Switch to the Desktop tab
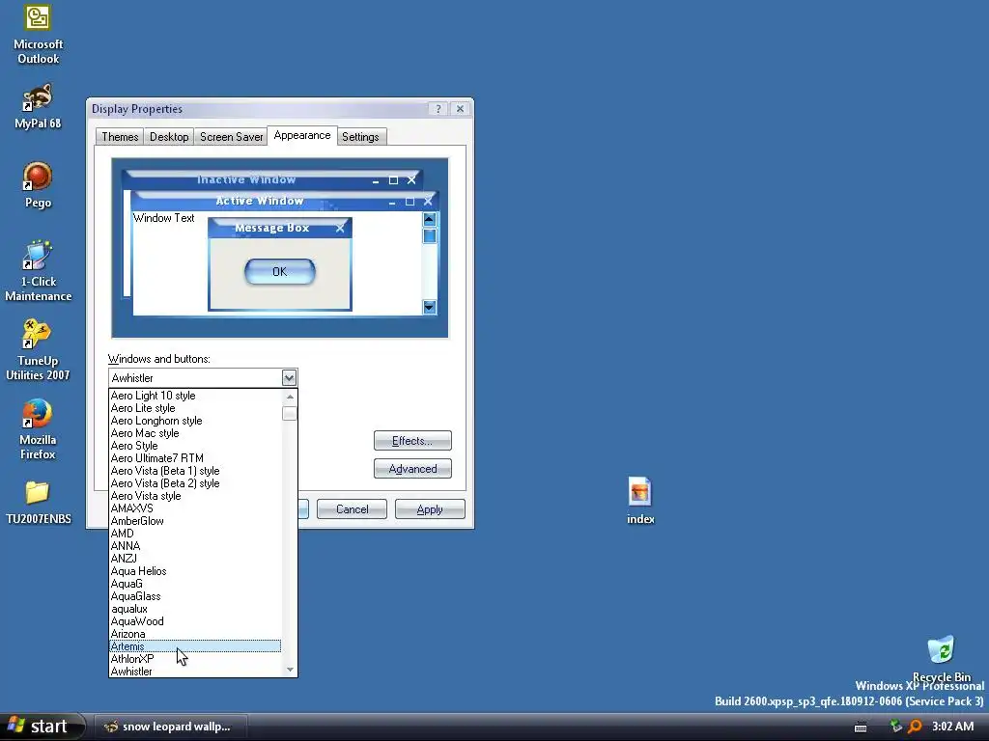This screenshot has height=741, width=989. coord(169,137)
